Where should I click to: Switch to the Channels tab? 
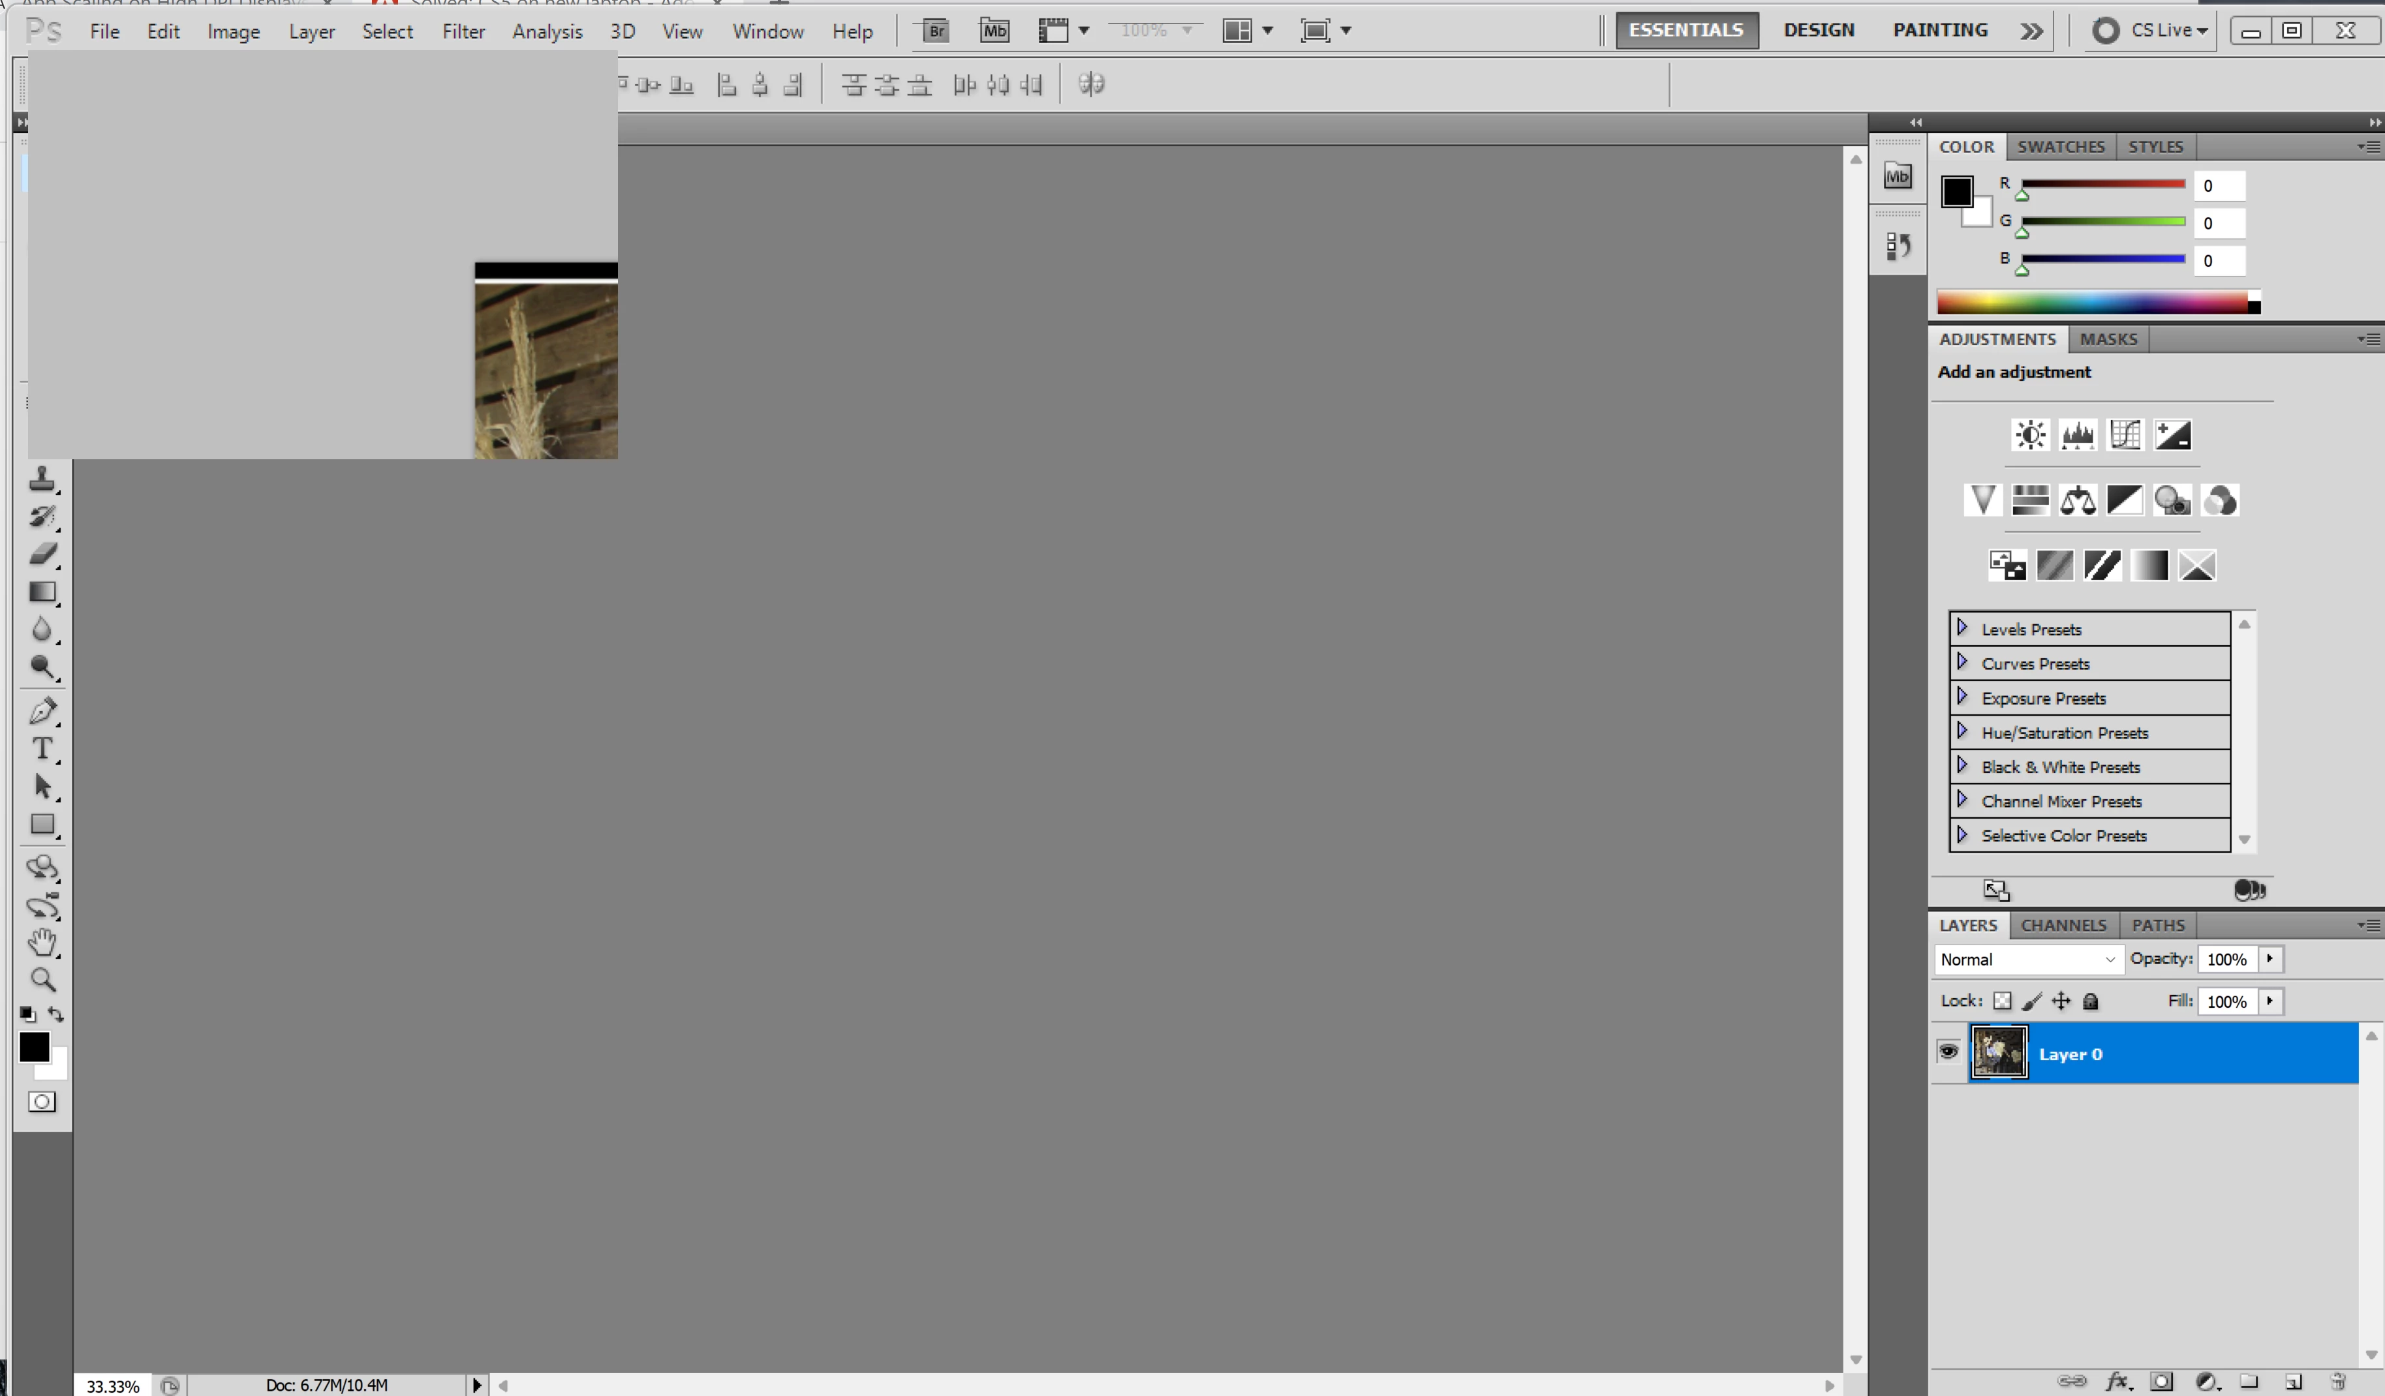pyautogui.click(x=2063, y=926)
